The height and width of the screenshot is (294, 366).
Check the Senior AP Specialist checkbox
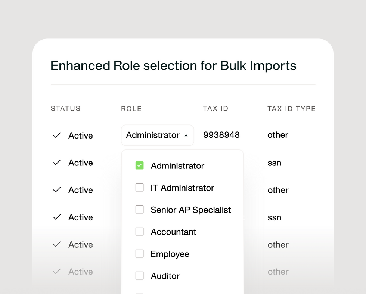tap(140, 210)
